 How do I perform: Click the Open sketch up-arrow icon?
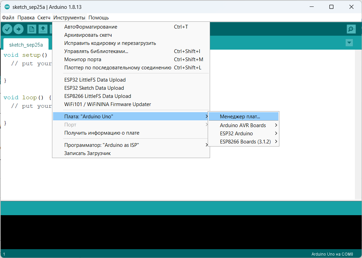point(43,29)
